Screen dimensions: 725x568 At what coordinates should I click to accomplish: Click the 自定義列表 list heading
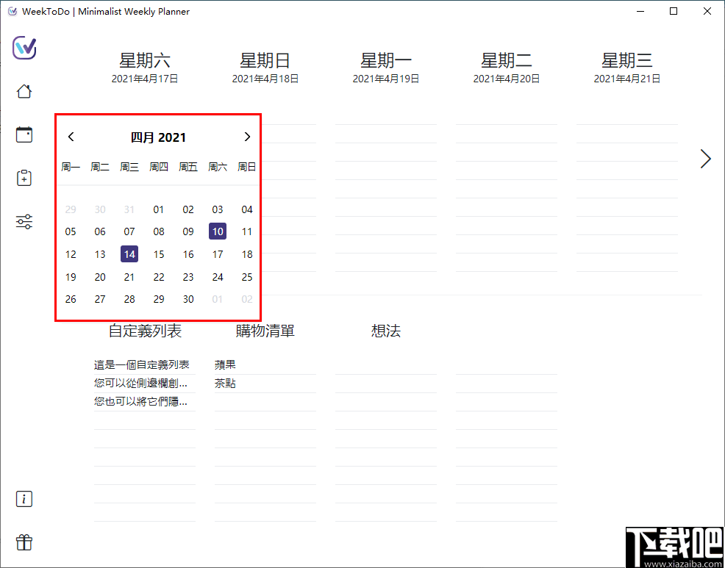(145, 331)
